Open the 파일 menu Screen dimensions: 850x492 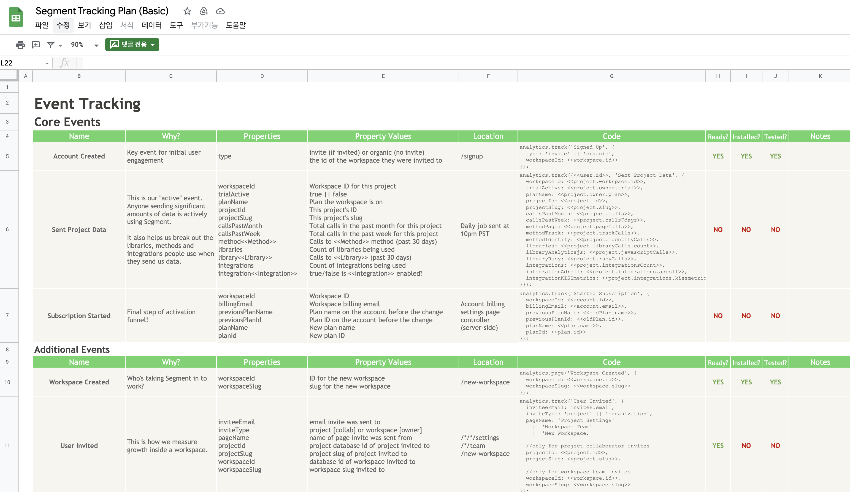pos(42,25)
